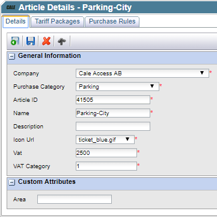
Task: Click the save and return toolbar icon
Action: coord(15,41)
